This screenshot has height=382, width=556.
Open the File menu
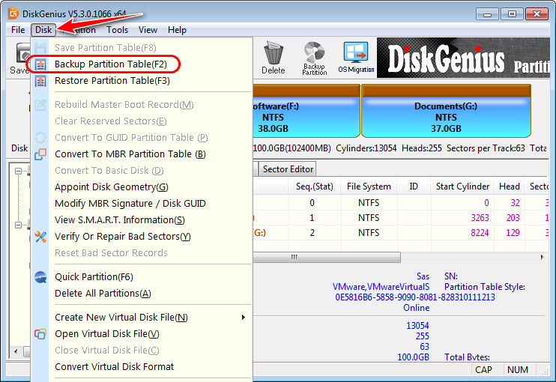[x=18, y=30]
